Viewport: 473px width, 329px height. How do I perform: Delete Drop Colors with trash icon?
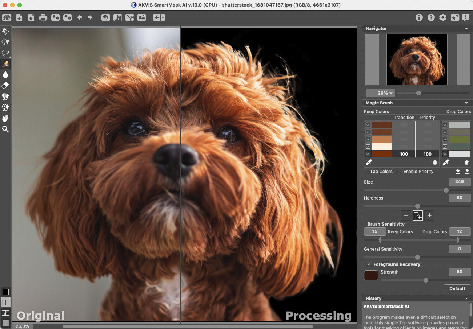[467, 163]
